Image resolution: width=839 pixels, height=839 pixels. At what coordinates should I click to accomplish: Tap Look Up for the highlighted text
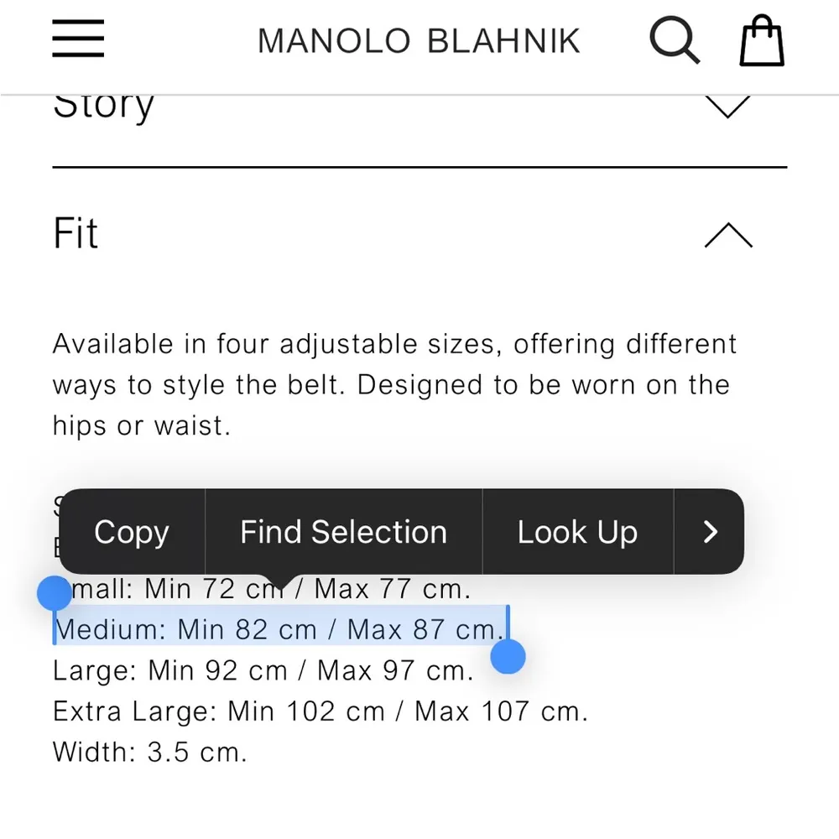577,532
